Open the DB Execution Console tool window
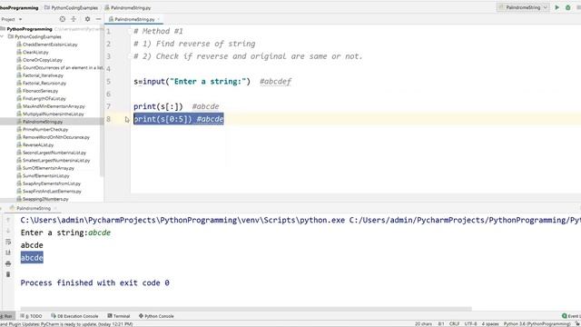581x327 pixels. 74,316
